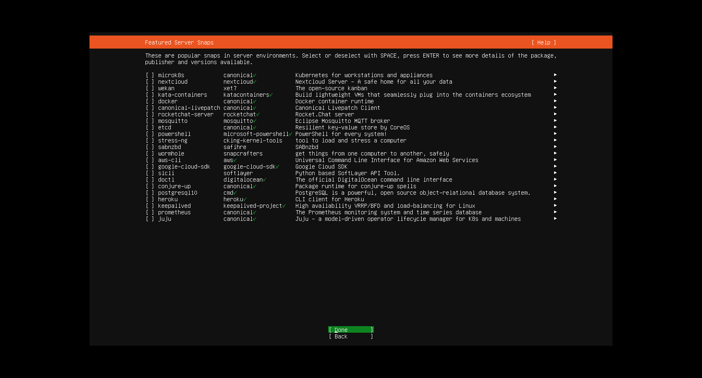Click description 'Canonical Livepatch Client'
The width and height of the screenshot is (702, 378).
338,108
